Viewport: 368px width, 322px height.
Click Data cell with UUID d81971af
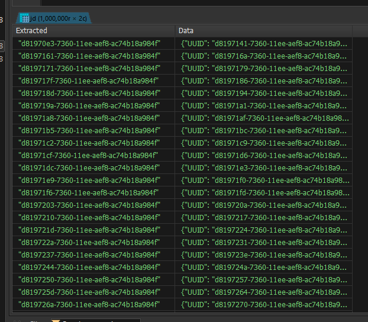click(264, 118)
